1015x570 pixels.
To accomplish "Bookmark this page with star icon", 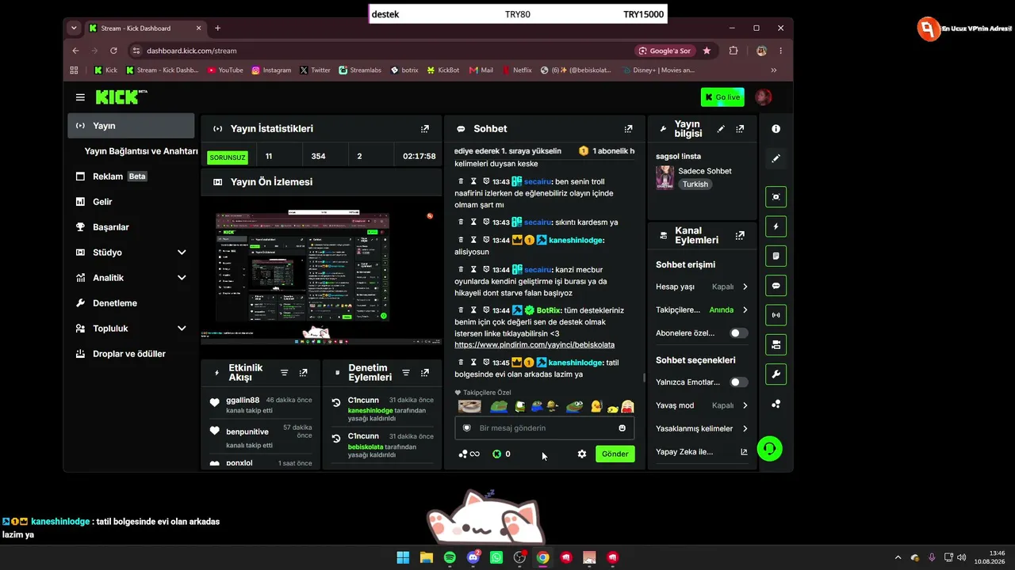I will point(707,51).
